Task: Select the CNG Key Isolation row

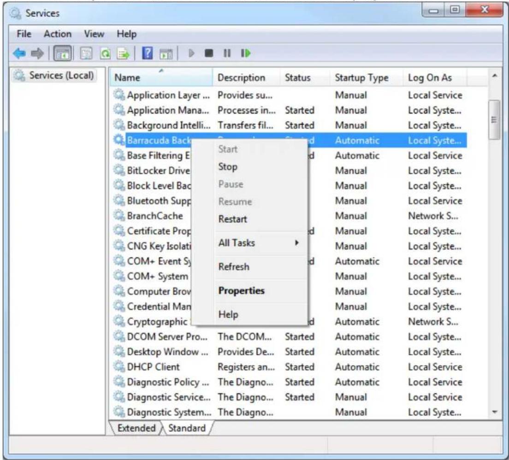Action: coord(290,246)
